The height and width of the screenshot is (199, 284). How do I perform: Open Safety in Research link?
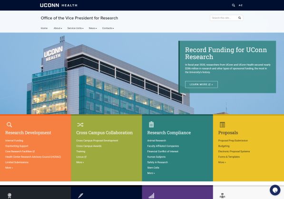click(x=157, y=162)
